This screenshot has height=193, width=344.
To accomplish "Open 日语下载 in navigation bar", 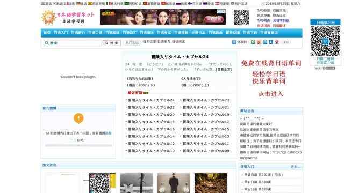I will pyautogui.click(x=250, y=33).
